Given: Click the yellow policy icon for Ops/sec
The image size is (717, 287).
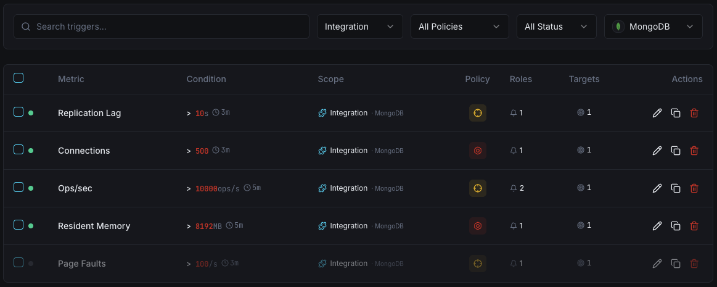Looking at the screenshot, I should [477, 188].
